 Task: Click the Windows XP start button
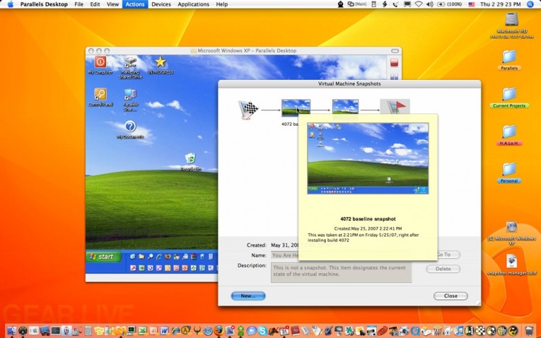(x=103, y=257)
